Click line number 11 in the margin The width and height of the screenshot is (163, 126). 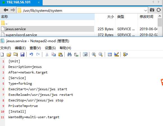[x=3, y=117]
